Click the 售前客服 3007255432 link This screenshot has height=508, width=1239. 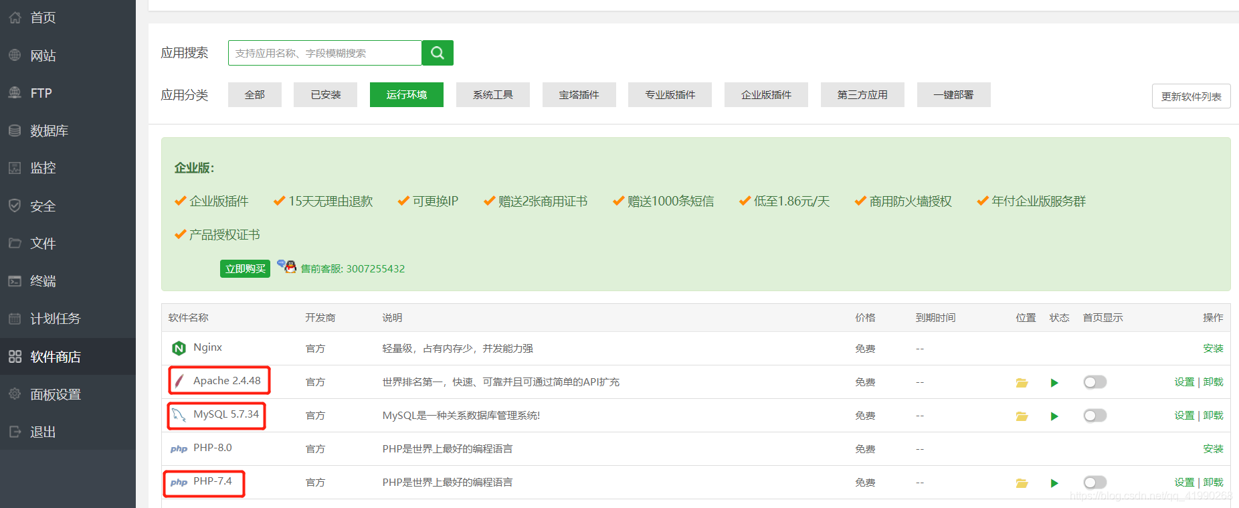pyautogui.click(x=353, y=269)
